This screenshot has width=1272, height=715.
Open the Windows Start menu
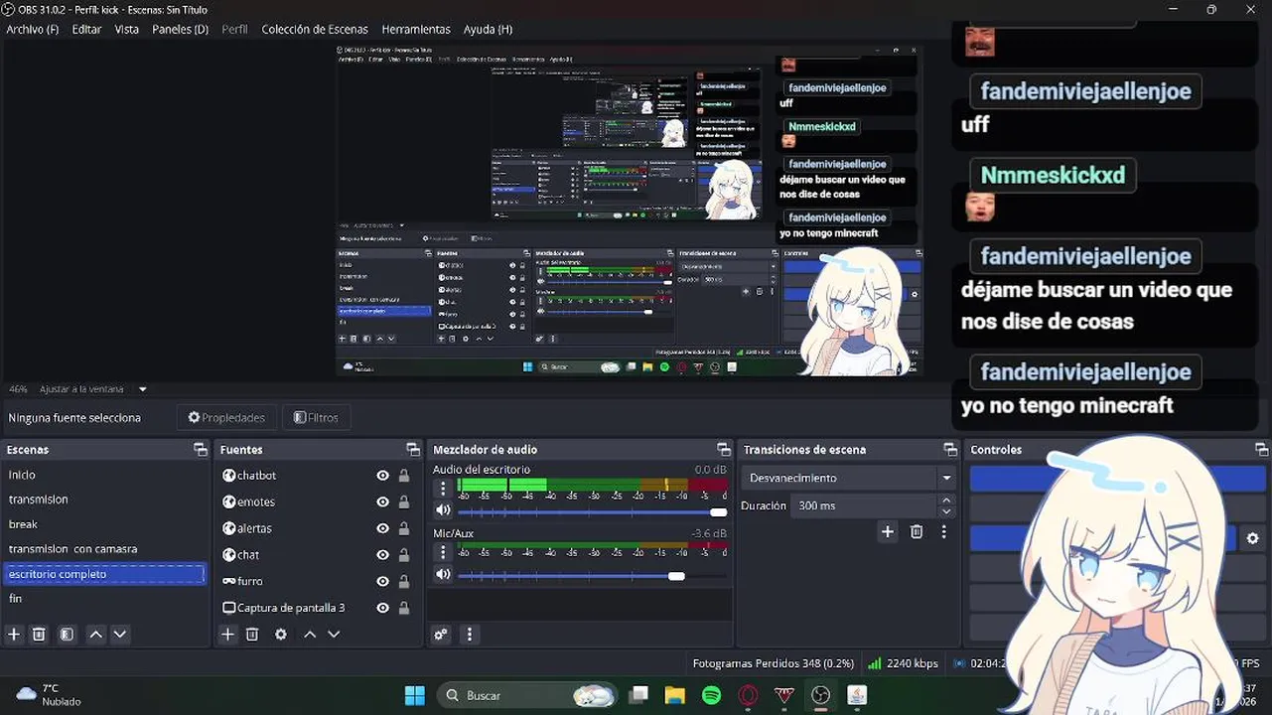415,695
